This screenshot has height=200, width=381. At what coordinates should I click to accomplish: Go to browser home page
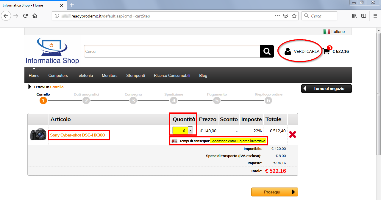[x=35, y=16]
